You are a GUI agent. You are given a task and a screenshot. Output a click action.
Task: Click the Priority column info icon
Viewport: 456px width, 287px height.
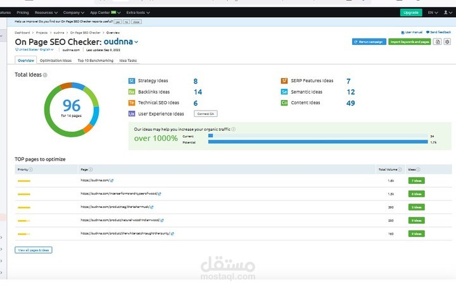click(31, 169)
